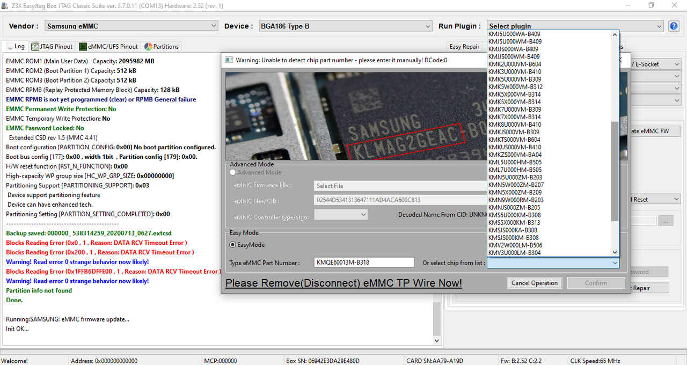Click the Log tab icon

[x=9, y=47]
